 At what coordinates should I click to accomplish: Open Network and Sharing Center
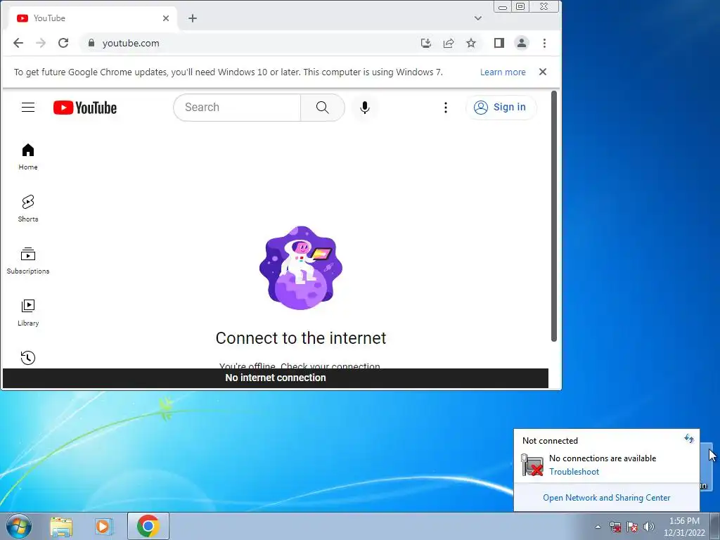point(607,498)
